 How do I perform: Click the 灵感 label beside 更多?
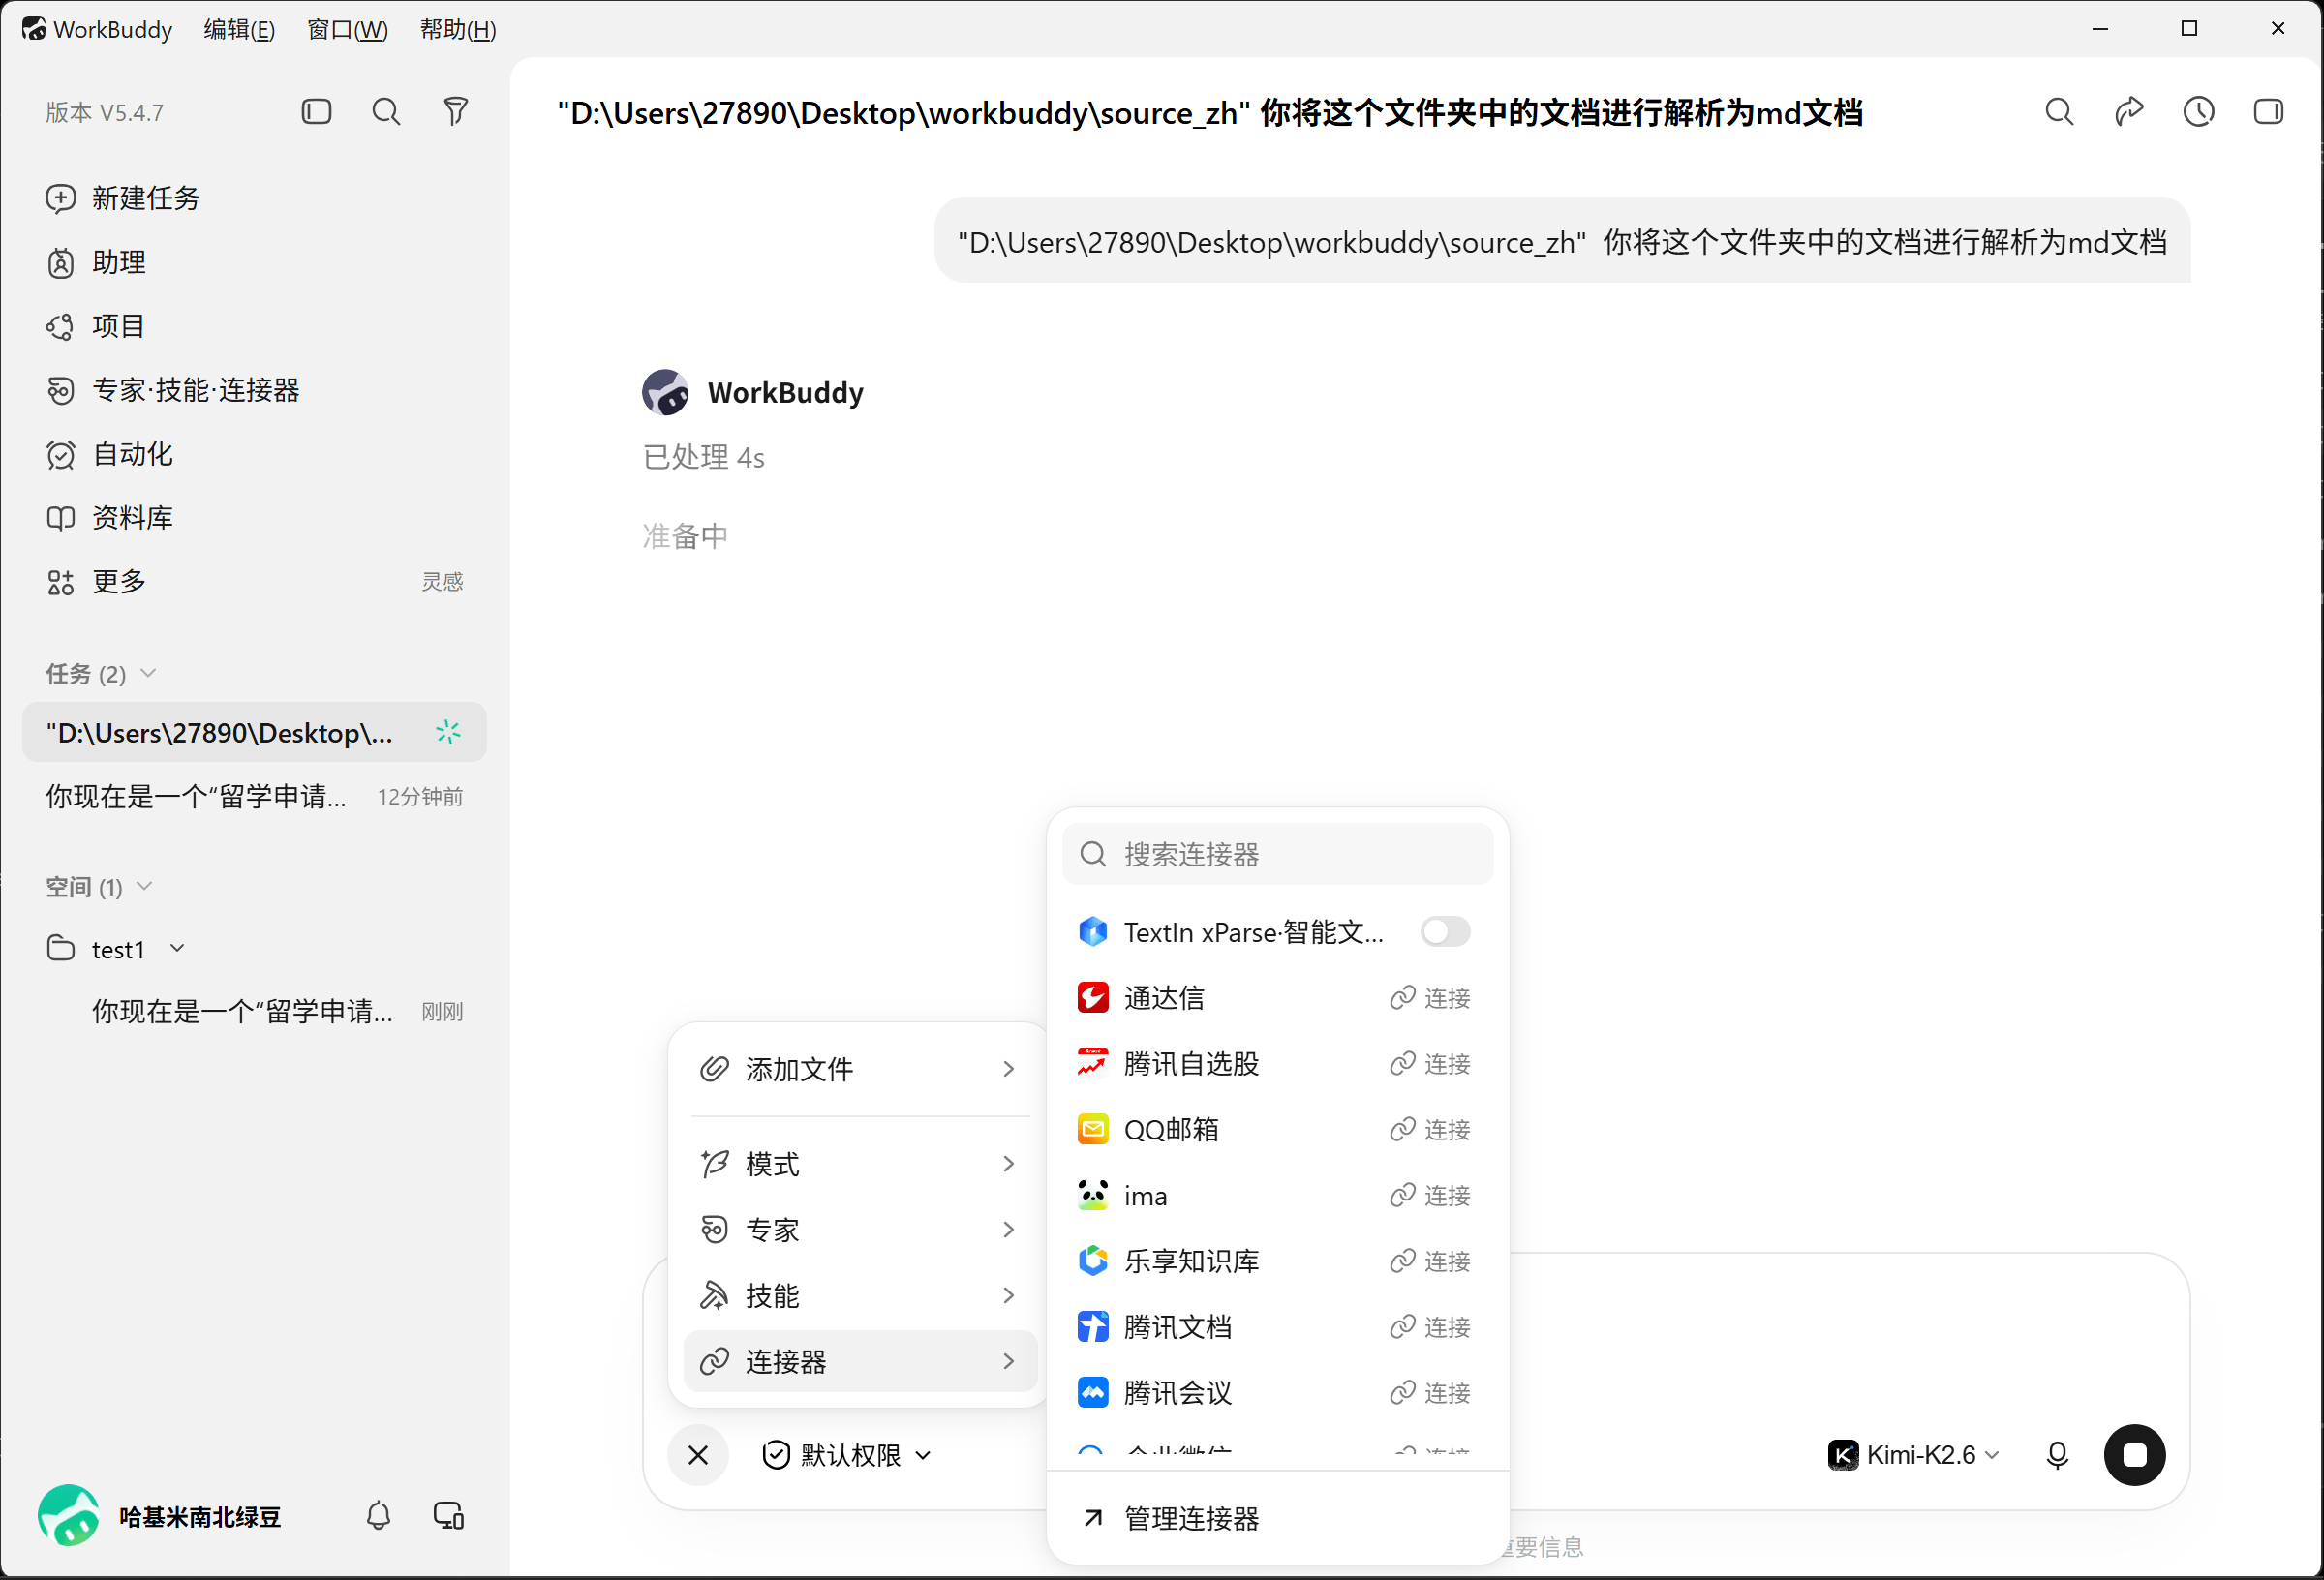click(442, 582)
